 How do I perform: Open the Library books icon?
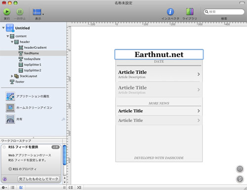pos(190,12)
